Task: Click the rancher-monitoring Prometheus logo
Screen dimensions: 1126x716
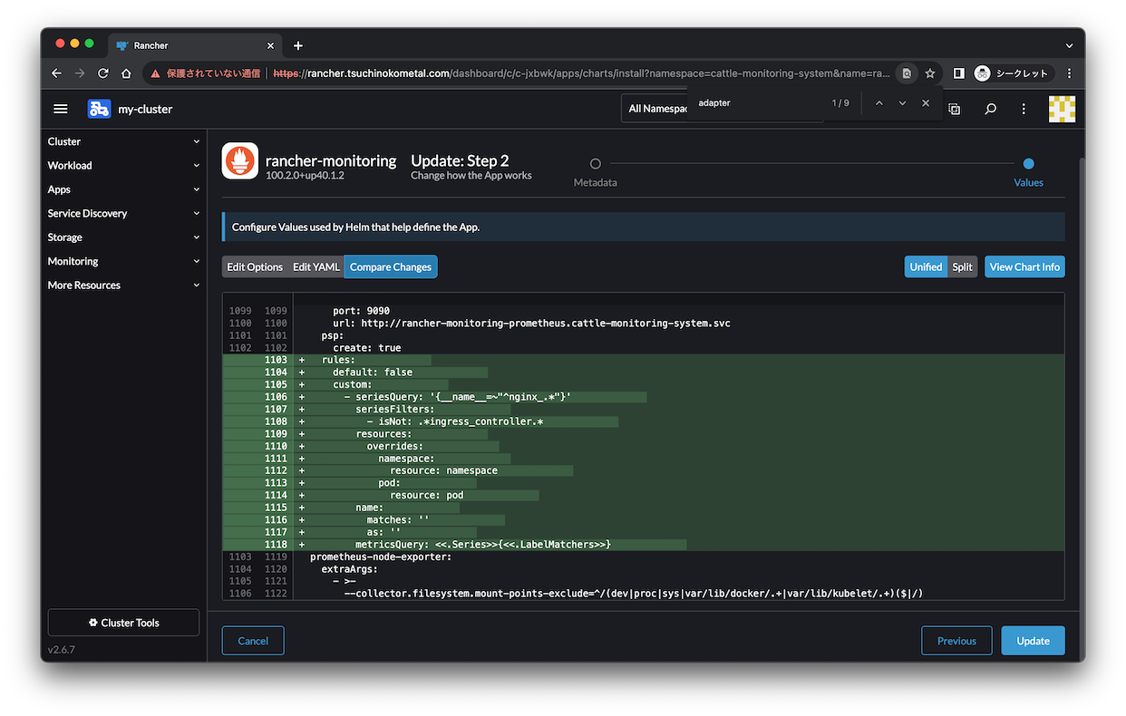Action: 240,162
